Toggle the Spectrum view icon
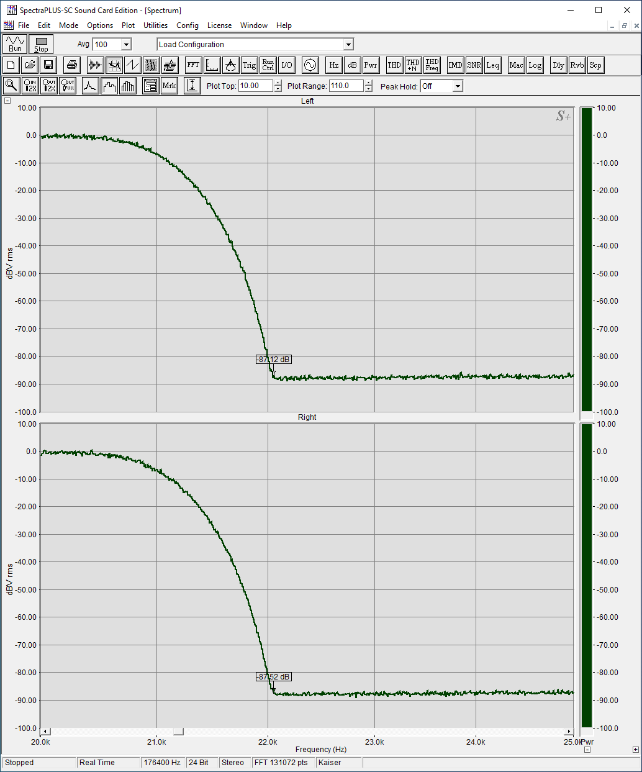The width and height of the screenshot is (642, 772). click(114, 65)
